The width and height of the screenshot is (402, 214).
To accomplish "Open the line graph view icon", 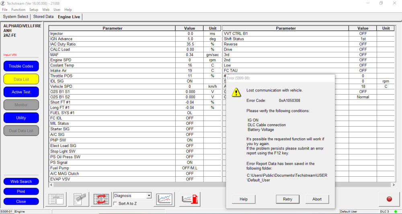I will click(164, 199).
